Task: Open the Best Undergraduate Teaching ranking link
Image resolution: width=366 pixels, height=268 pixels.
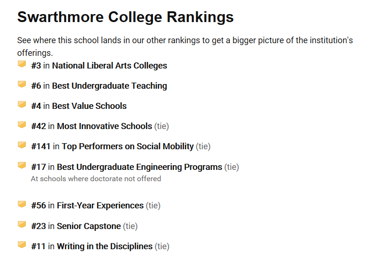Action: click(x=109, y=86)
